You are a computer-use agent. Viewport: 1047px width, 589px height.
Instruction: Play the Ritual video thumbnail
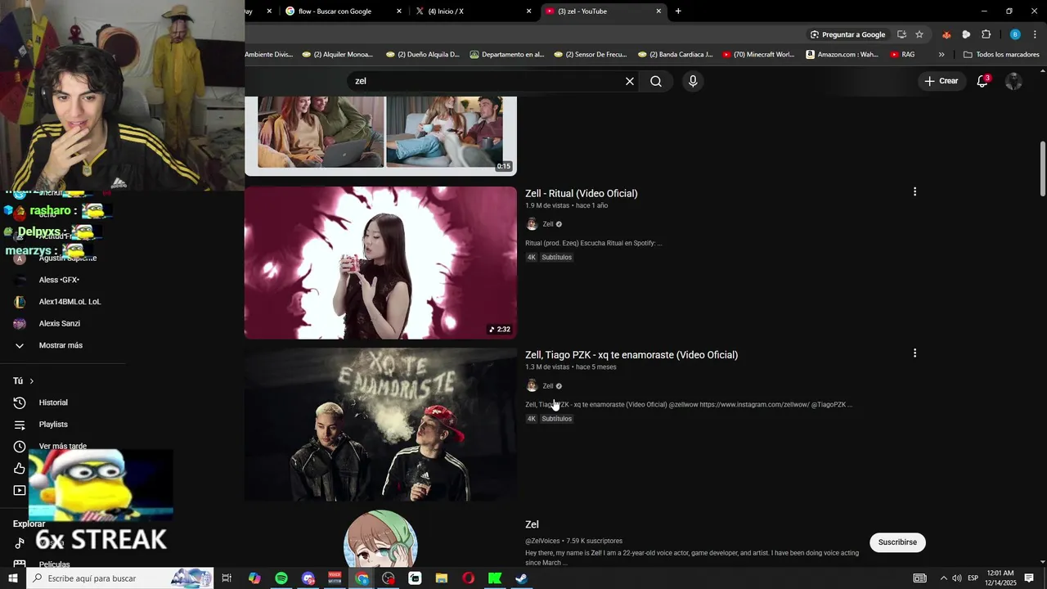point(380,263)
